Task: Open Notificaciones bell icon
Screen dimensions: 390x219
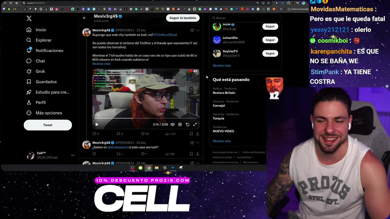Action: tap(29, 50)
